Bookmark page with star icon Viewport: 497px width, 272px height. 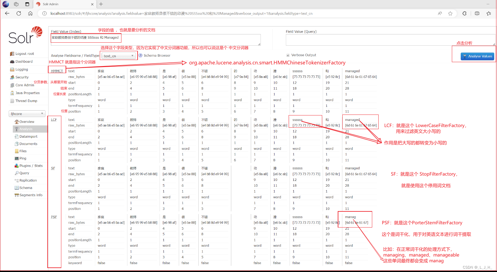coord(450,13)
